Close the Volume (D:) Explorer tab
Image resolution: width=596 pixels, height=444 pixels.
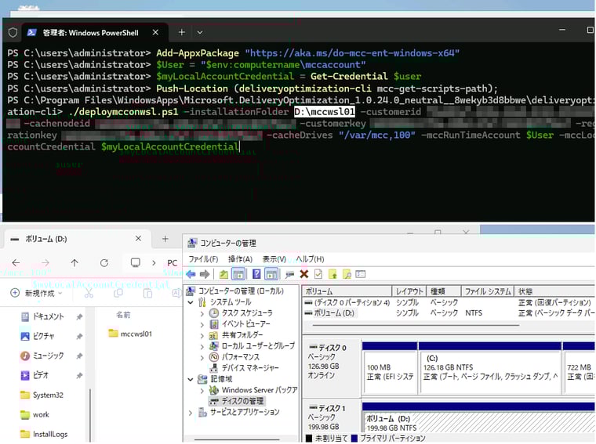coord(138,239)
